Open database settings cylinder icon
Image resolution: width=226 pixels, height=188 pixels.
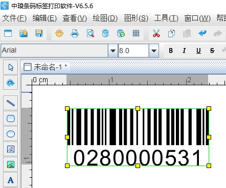click(x=105, y=33)
